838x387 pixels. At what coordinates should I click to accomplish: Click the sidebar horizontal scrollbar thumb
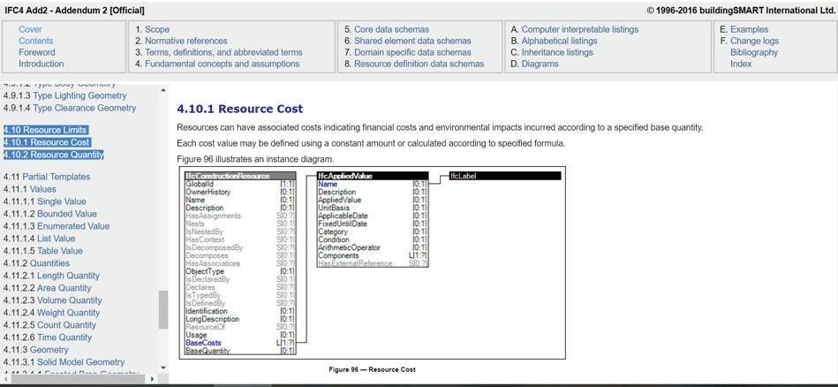78,379
